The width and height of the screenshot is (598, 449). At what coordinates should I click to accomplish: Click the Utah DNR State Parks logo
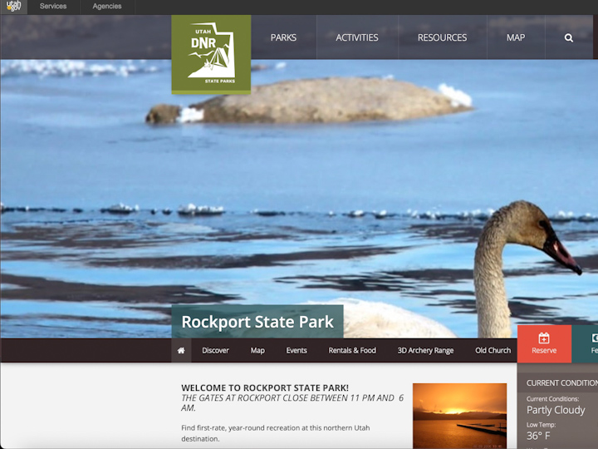pos(211,54)
